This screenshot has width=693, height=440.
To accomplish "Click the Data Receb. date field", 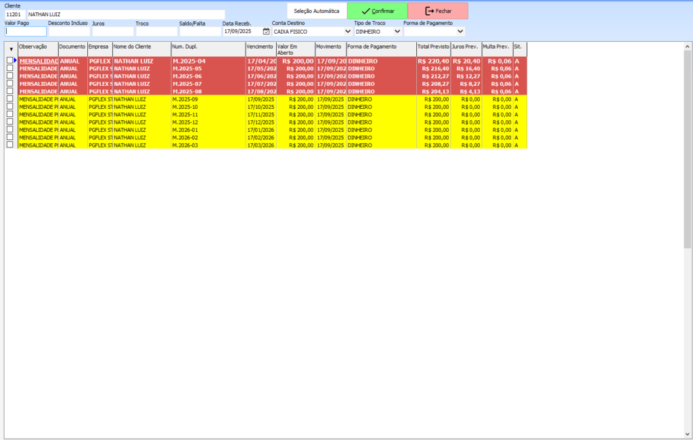I will [x=242, y=31].
